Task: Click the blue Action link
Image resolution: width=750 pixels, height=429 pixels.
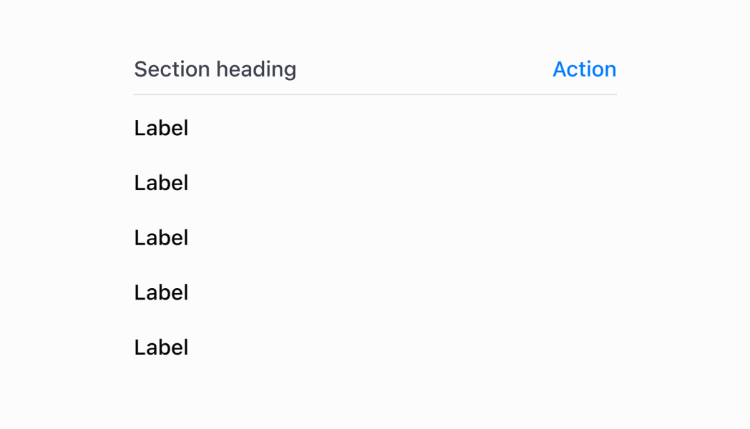Action: tap(584, 69)
